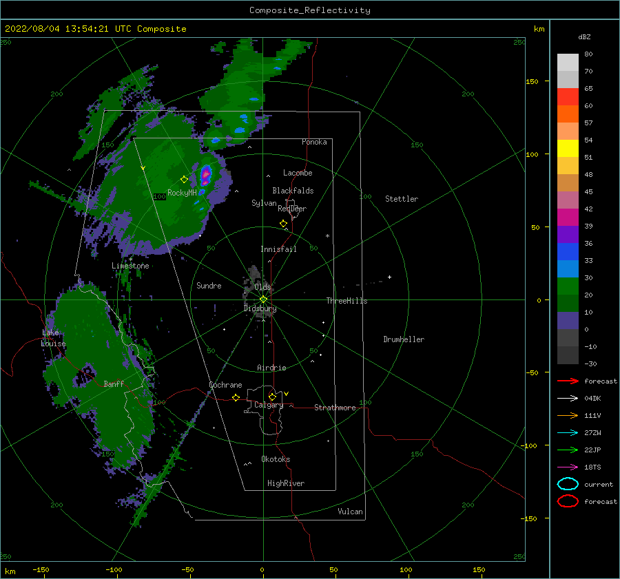Click the Ponoka city label
The height and width of the screenshot is (579, 620).
pos(314,142)
